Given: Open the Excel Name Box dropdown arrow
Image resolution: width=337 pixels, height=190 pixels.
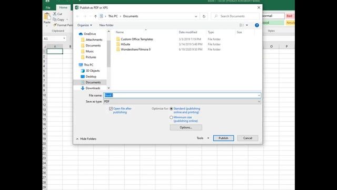Looking at the screenshot, I should (64, 39).
